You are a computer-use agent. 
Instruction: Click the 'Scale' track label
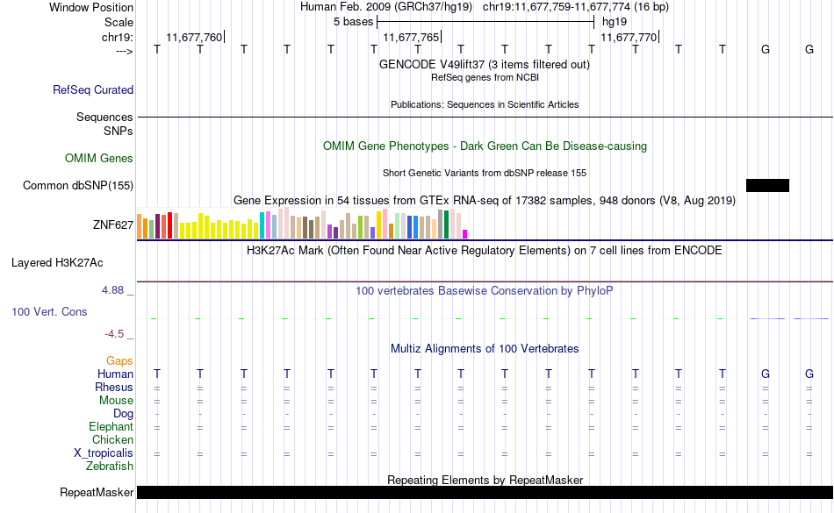(x=119, y=22)
